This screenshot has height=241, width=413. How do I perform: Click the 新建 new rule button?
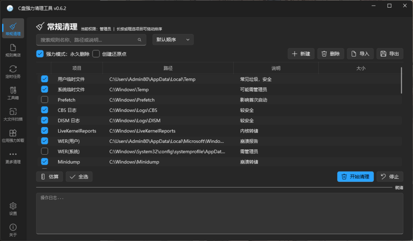coord(301,54)
